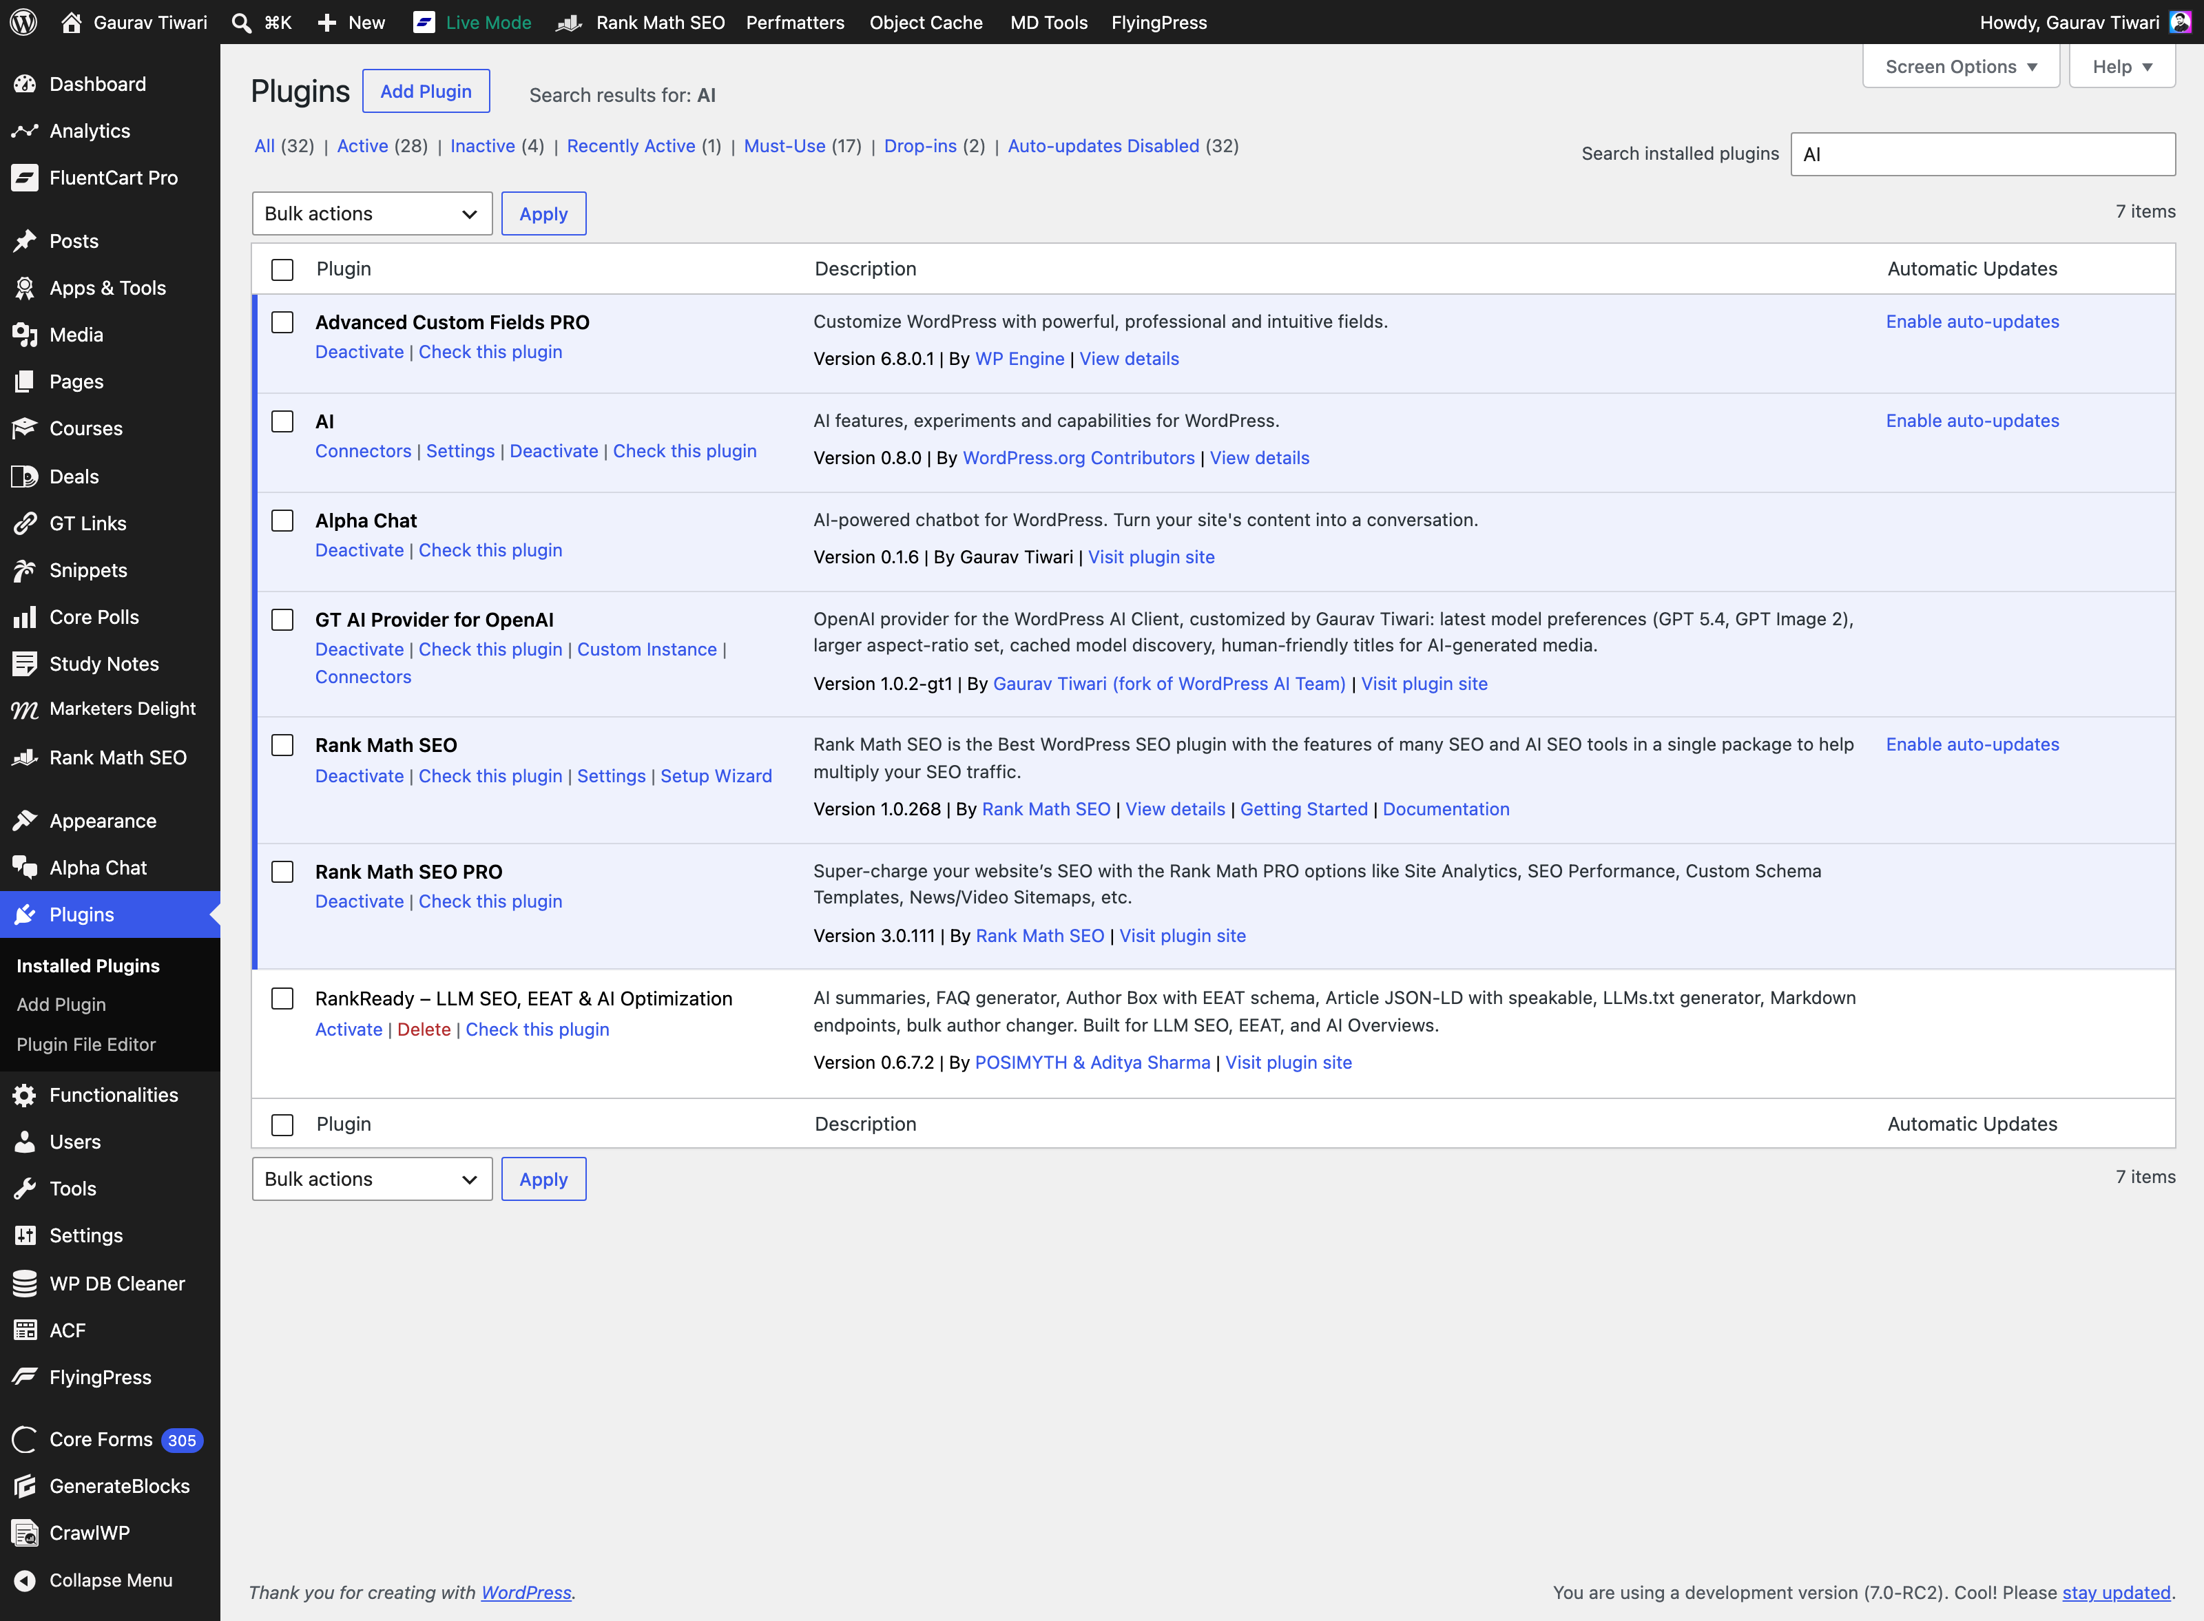Open Appearance brush icon
This screenshot has height=1621, width=2204.
coord(25,820)
